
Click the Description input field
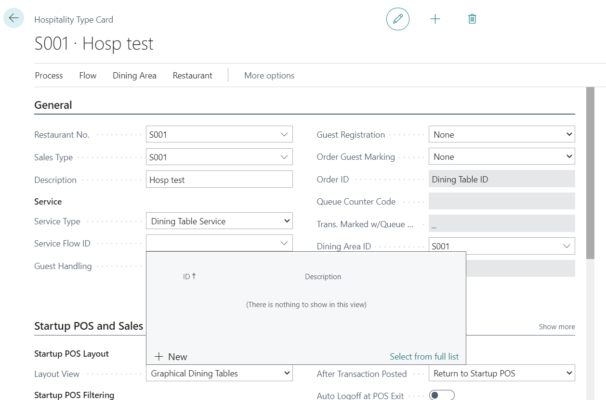(x=219, y=180)
